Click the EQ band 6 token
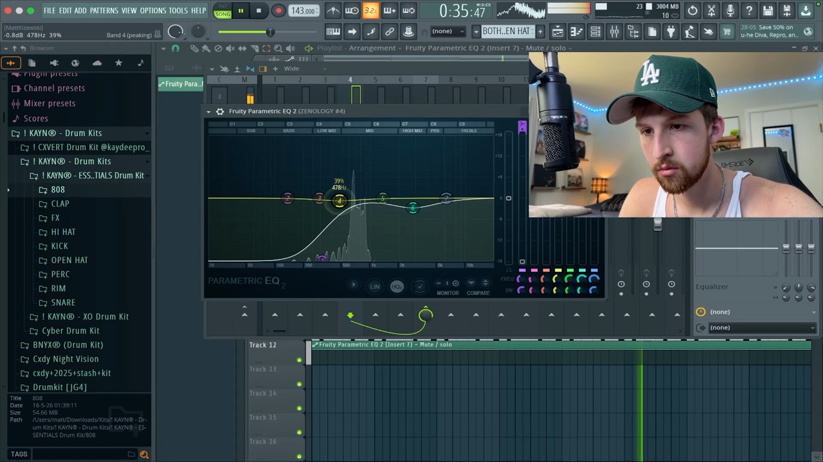Viewport: 823px width, 462px height. [x=413, y=207]
